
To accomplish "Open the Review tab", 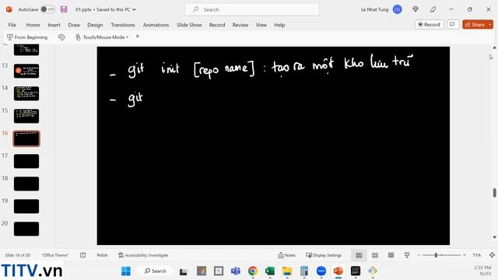I will [240, 25].
